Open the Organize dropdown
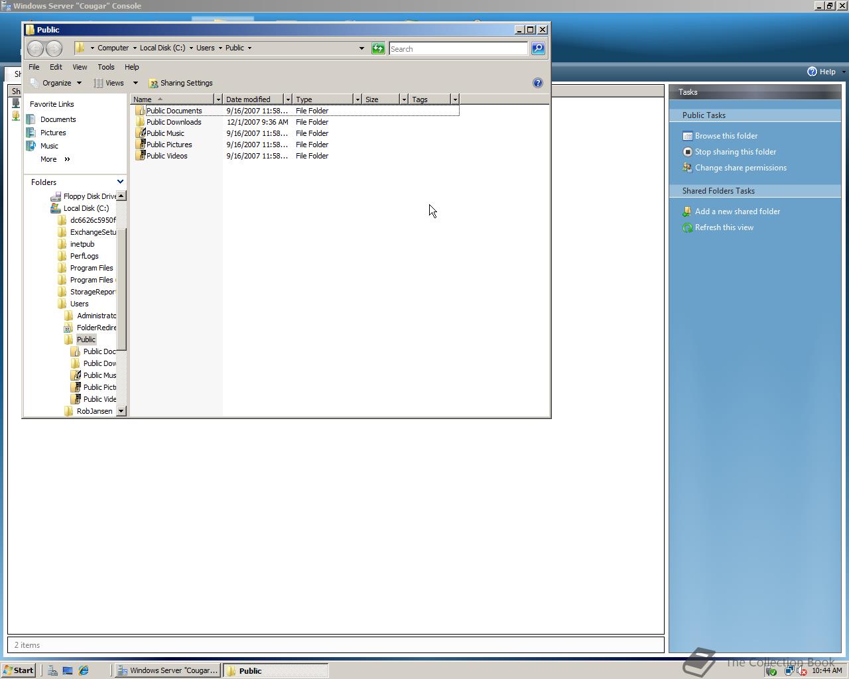Image resolution: width=849 pixels, height=679 pixels. click(x=56, y=83)
